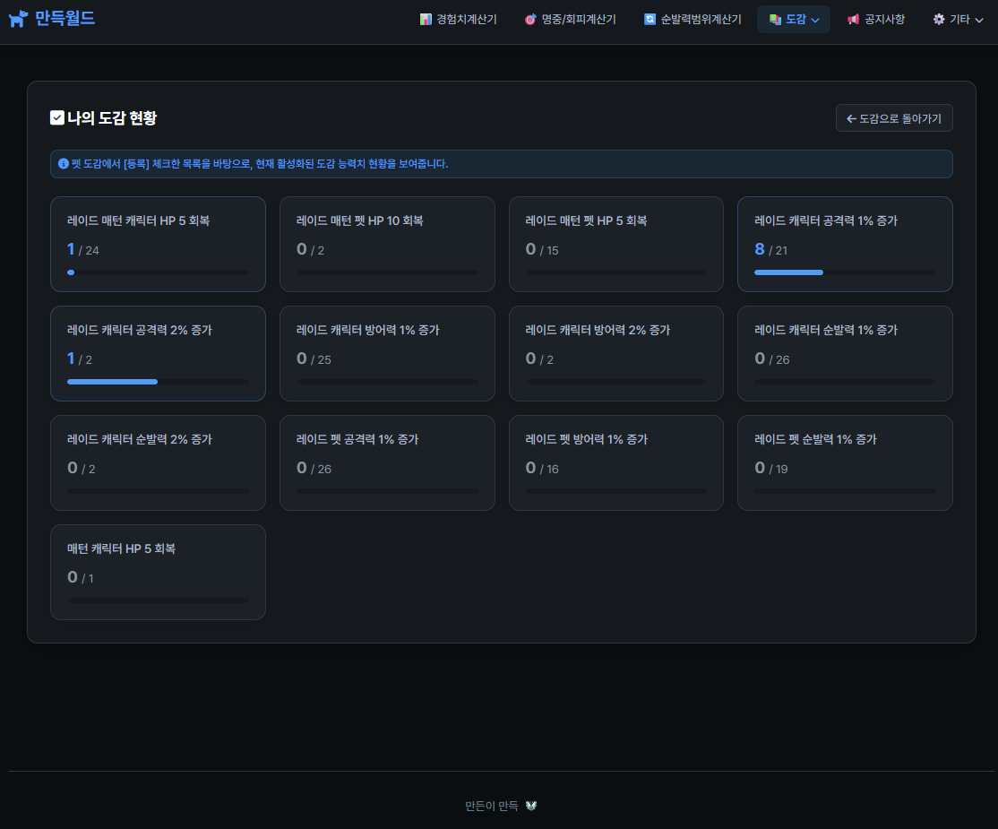The height and width of the screenshot is (829, 998).
Task: Click the 기타 gear icon
Action: pos(939,19)
